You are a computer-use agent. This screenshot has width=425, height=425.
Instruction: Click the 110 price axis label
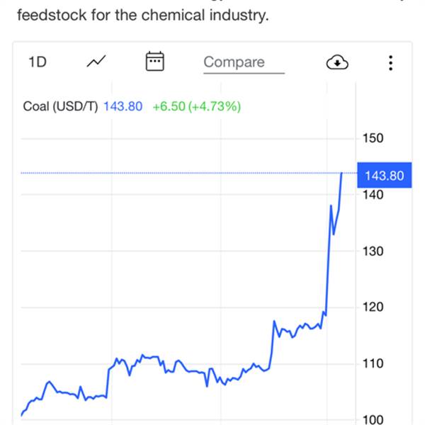click(x=373, y=363)
